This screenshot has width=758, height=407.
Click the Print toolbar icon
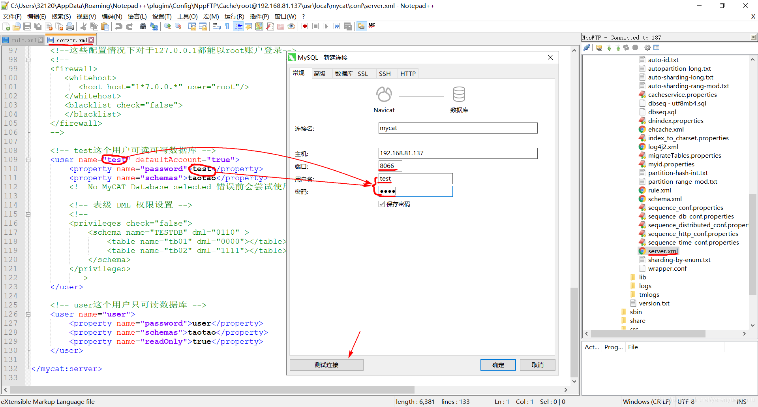(70, 26)
